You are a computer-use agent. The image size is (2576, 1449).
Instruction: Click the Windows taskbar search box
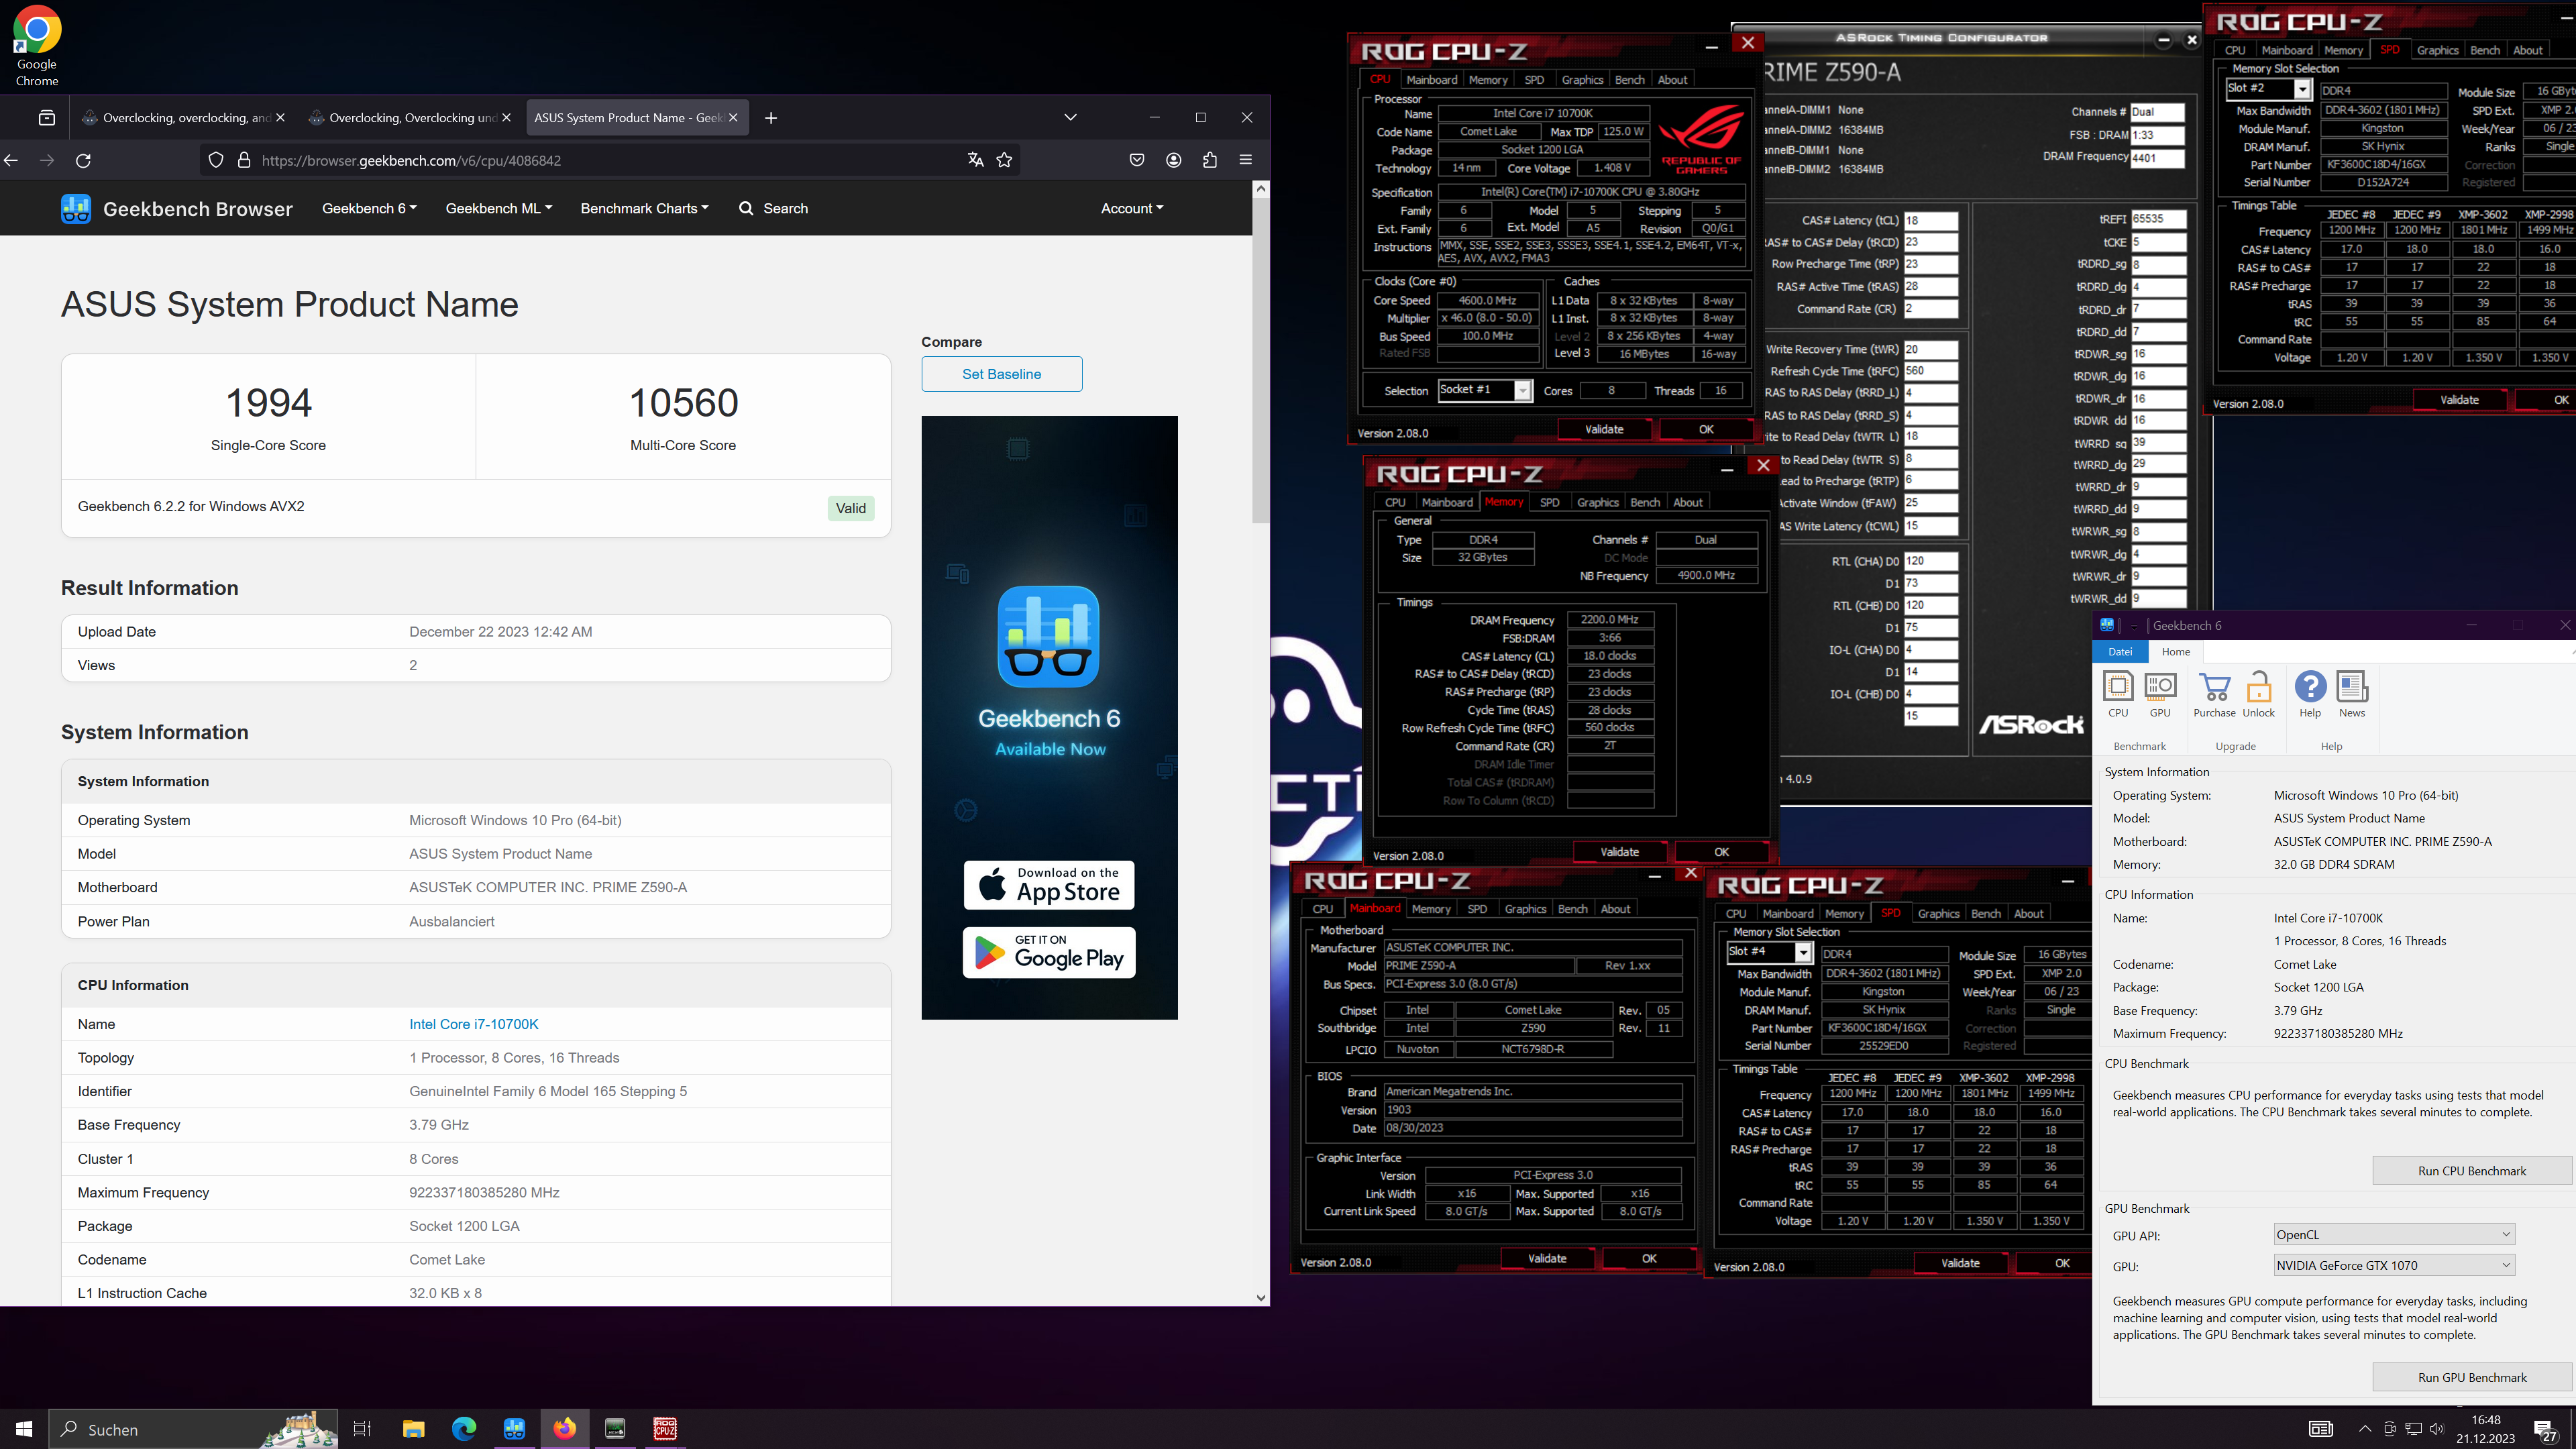pos(194,1429)
